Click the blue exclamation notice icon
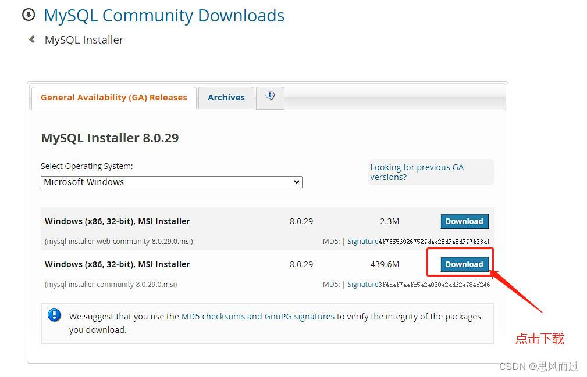Image resolution: width=587 pixels, height=377 pixels. tap(54, 315)
